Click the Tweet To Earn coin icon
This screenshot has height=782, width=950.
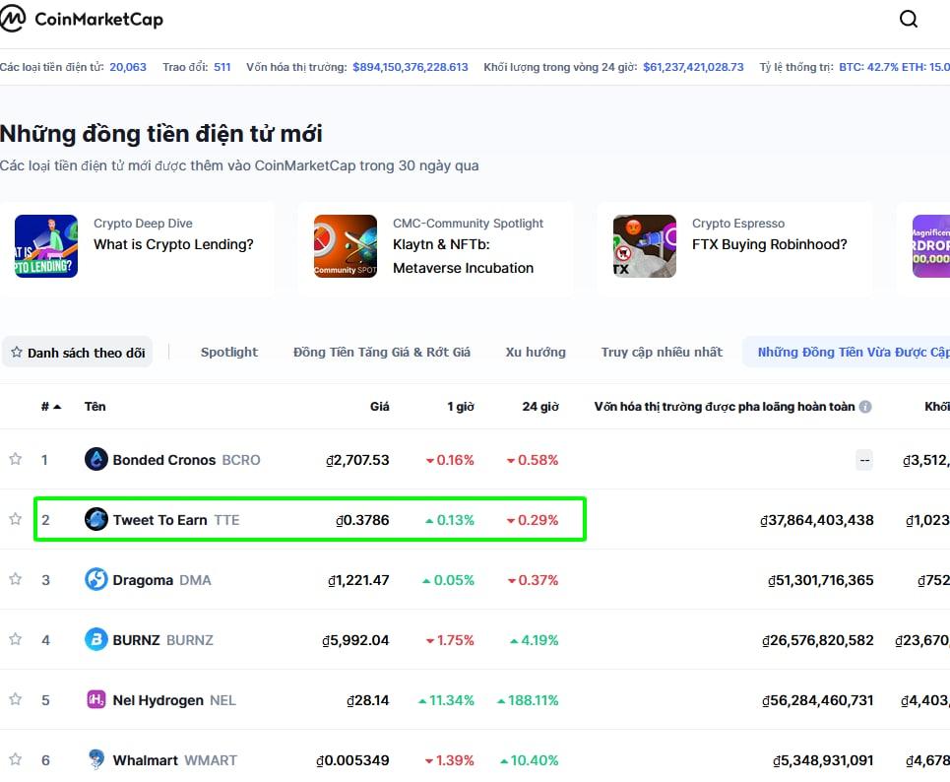[96, 519]
